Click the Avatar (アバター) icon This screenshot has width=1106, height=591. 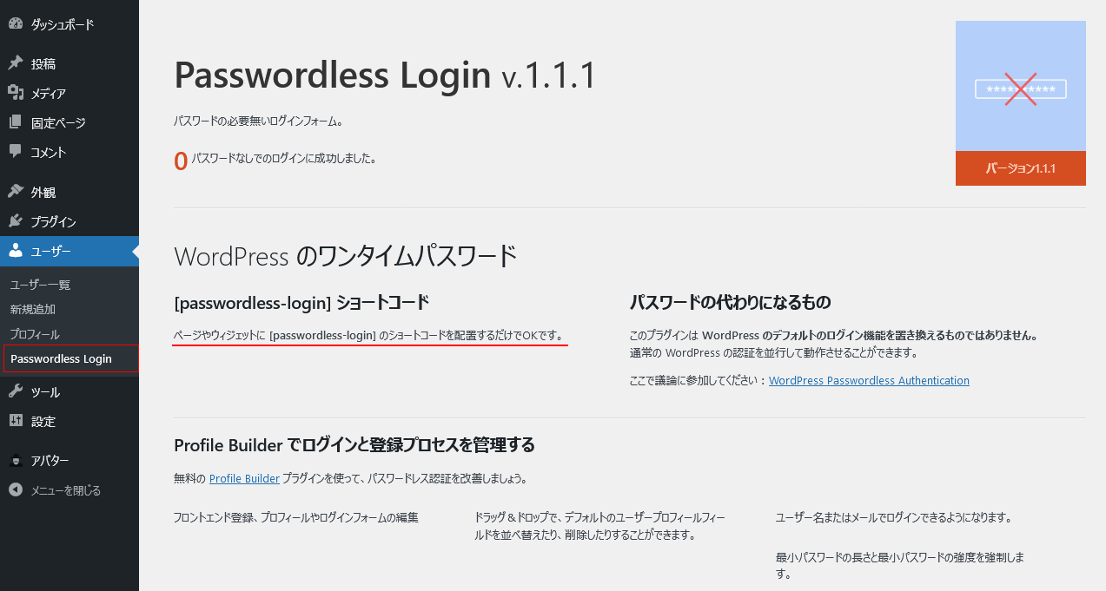click(x=16, y=461)
